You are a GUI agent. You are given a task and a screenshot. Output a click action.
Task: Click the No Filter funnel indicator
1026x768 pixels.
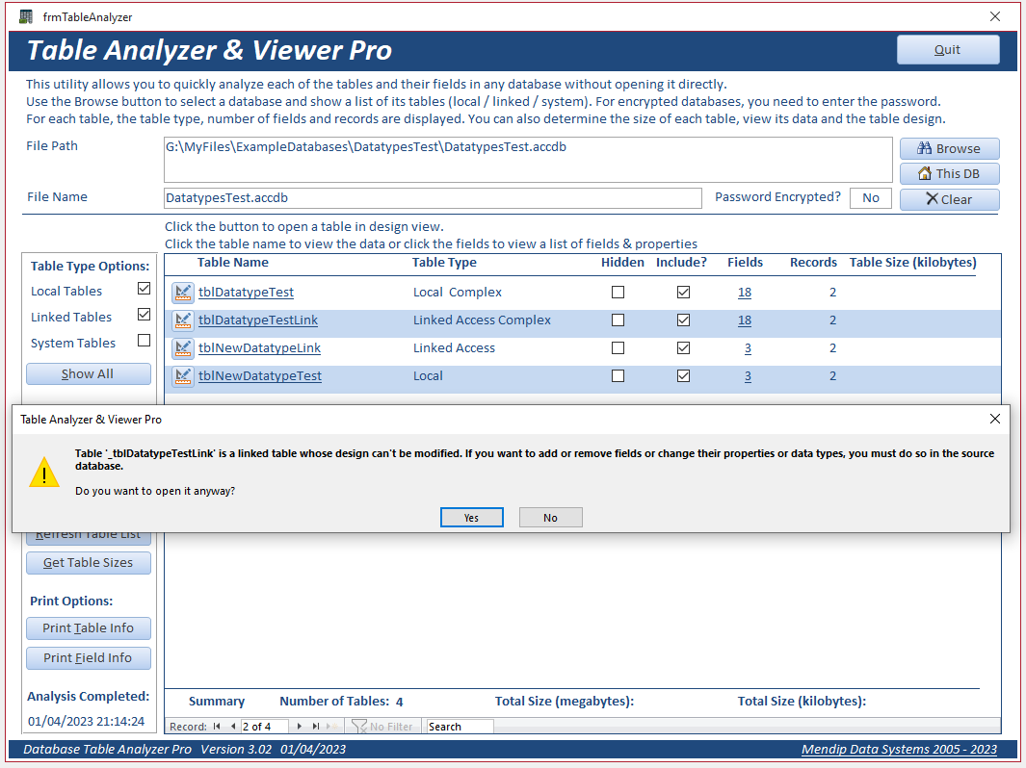coord(382,727)
